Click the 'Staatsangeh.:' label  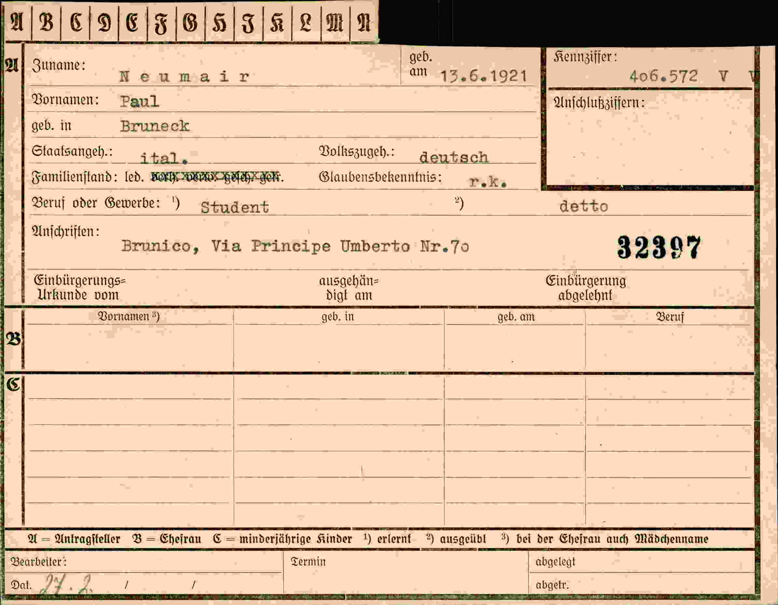[72, 151]
